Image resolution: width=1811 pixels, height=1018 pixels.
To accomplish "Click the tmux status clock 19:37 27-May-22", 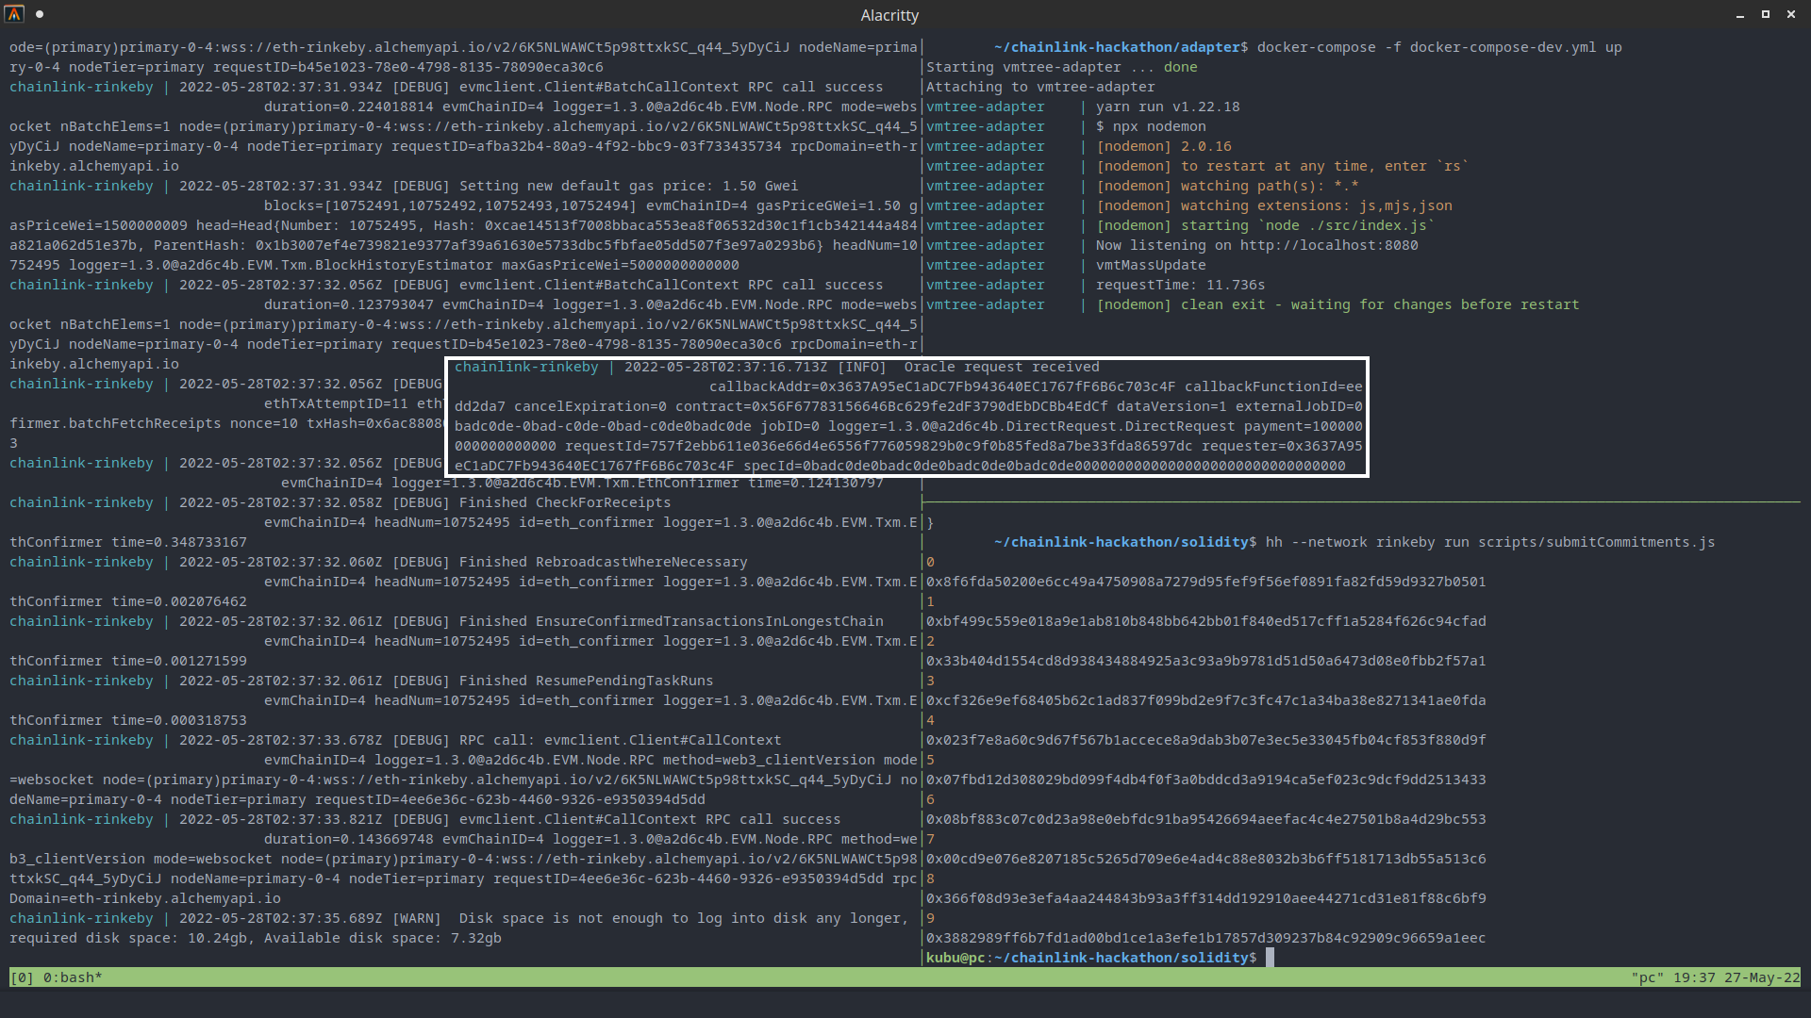I will point(1736,977).
